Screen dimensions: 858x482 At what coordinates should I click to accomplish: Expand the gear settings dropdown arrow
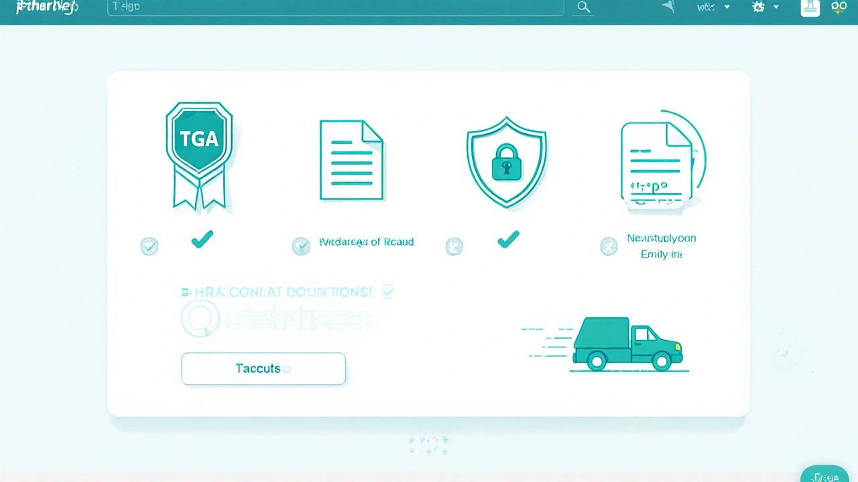pyautogui.click(x=776, y=7)
